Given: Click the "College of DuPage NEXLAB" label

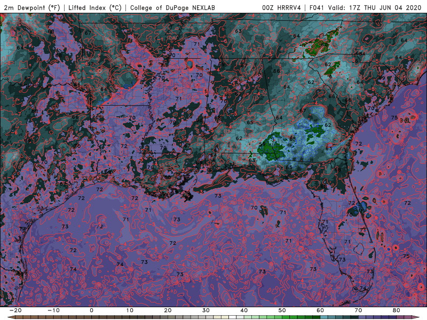Looking at the screenshot, I should point(172,7).
